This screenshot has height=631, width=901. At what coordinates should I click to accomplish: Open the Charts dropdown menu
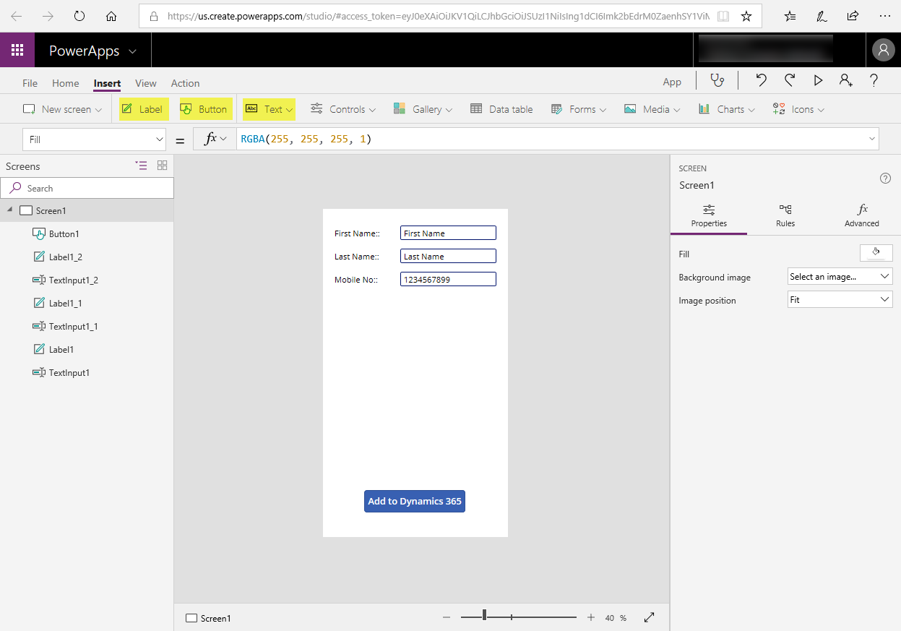(727, 109)
